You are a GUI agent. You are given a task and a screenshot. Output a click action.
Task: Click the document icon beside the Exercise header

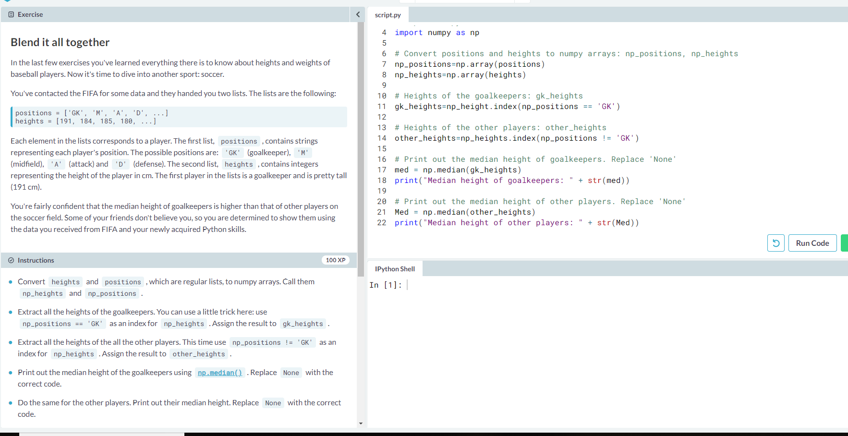click(11, 14)
